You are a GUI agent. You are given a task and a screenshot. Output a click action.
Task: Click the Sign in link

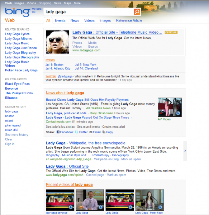tap(10, 144)
